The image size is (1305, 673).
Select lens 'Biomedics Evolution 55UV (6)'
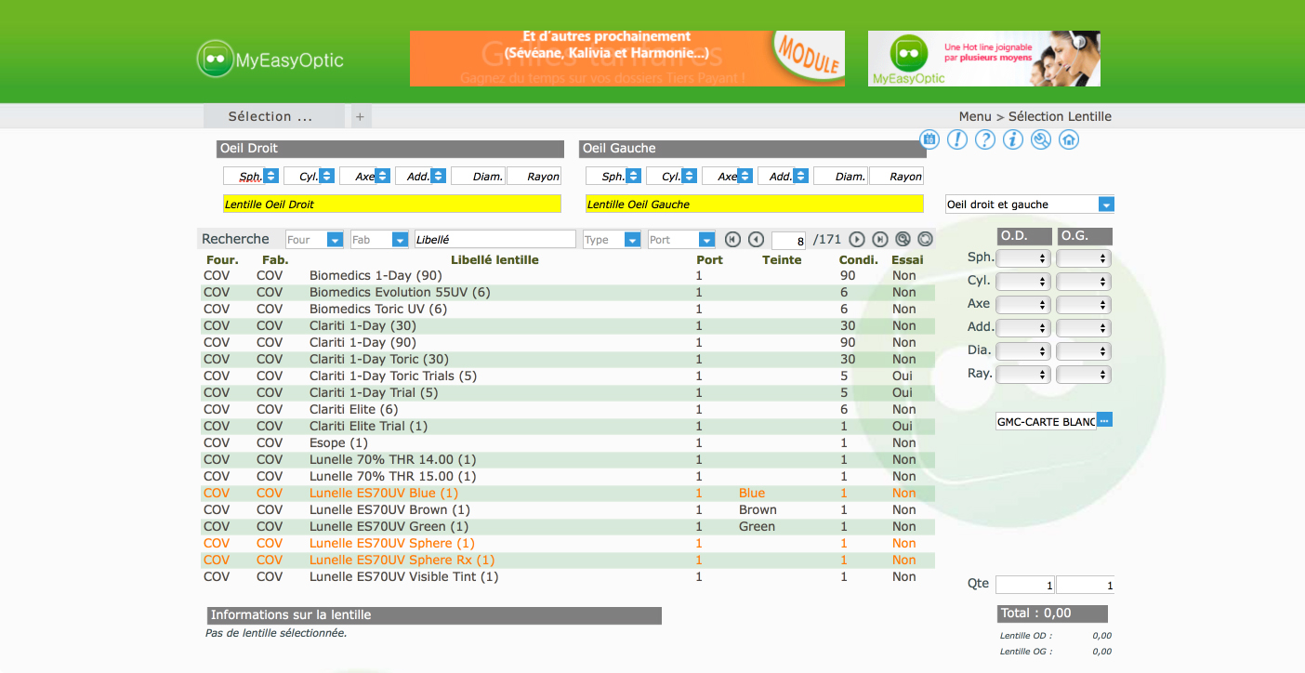(x=568, y=292)
